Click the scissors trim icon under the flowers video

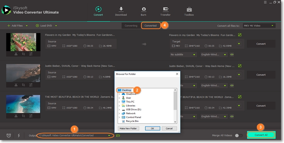click(x=16, y=54)
